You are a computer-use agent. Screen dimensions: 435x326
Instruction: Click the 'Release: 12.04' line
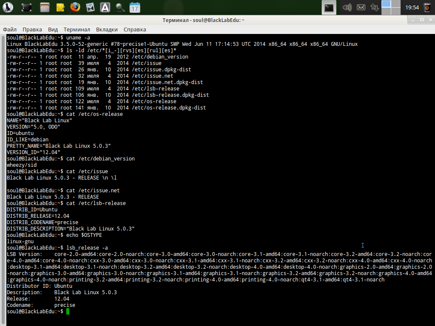pos(38,299)
